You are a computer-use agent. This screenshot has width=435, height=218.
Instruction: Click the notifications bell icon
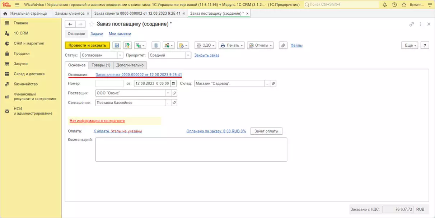click(385, 5)
